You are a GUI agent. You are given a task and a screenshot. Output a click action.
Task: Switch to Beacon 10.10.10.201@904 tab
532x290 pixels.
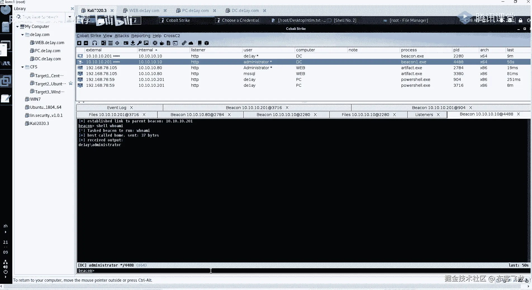coord(439,108)
